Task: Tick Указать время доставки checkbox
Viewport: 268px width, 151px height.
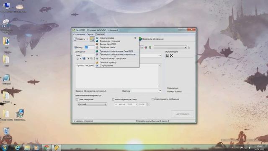Action: coord(113,99)
